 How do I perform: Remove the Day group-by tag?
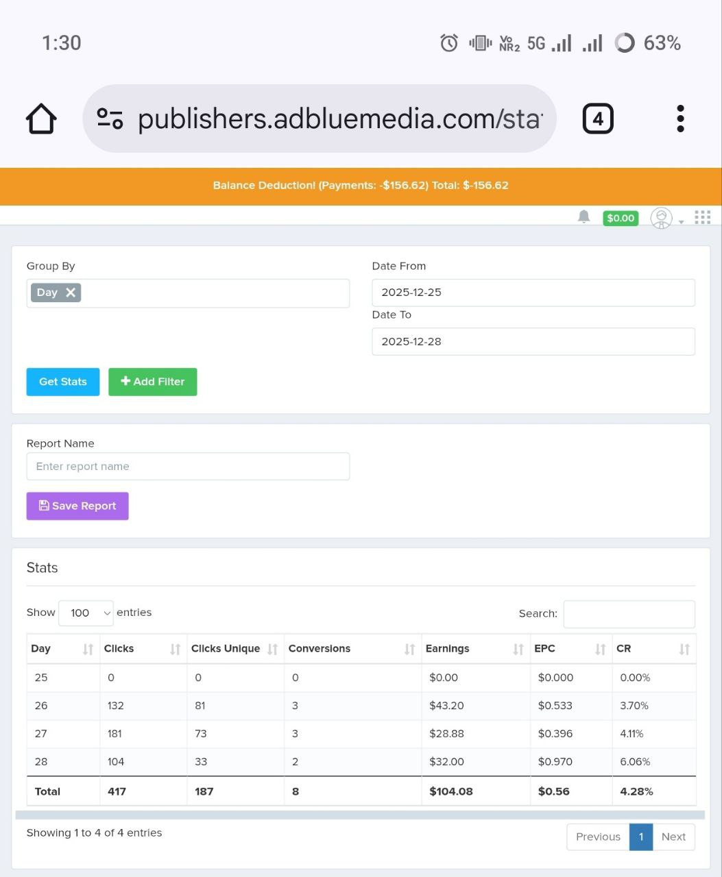pos(71,293)
